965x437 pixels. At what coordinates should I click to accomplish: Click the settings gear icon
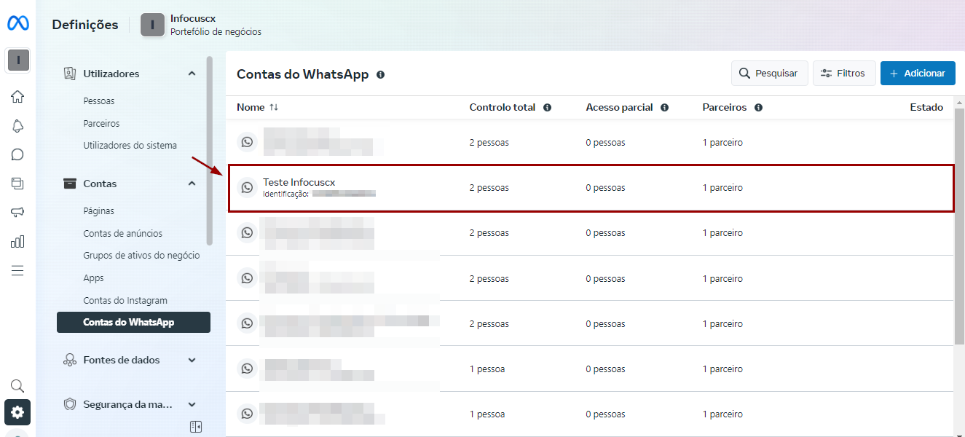pyautogui.click(x=17, y=412)
